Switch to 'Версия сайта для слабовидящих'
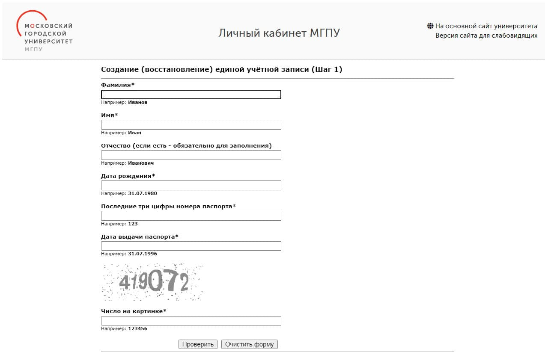The image size is (545, 352). pyautogui.click(x=486, y=35)
